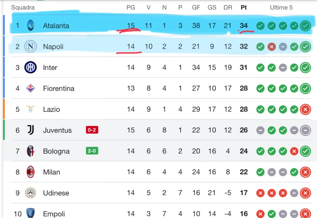Sort by the GF column header
The height and width of the screenshot is (218, 317).
click(196, 7)
